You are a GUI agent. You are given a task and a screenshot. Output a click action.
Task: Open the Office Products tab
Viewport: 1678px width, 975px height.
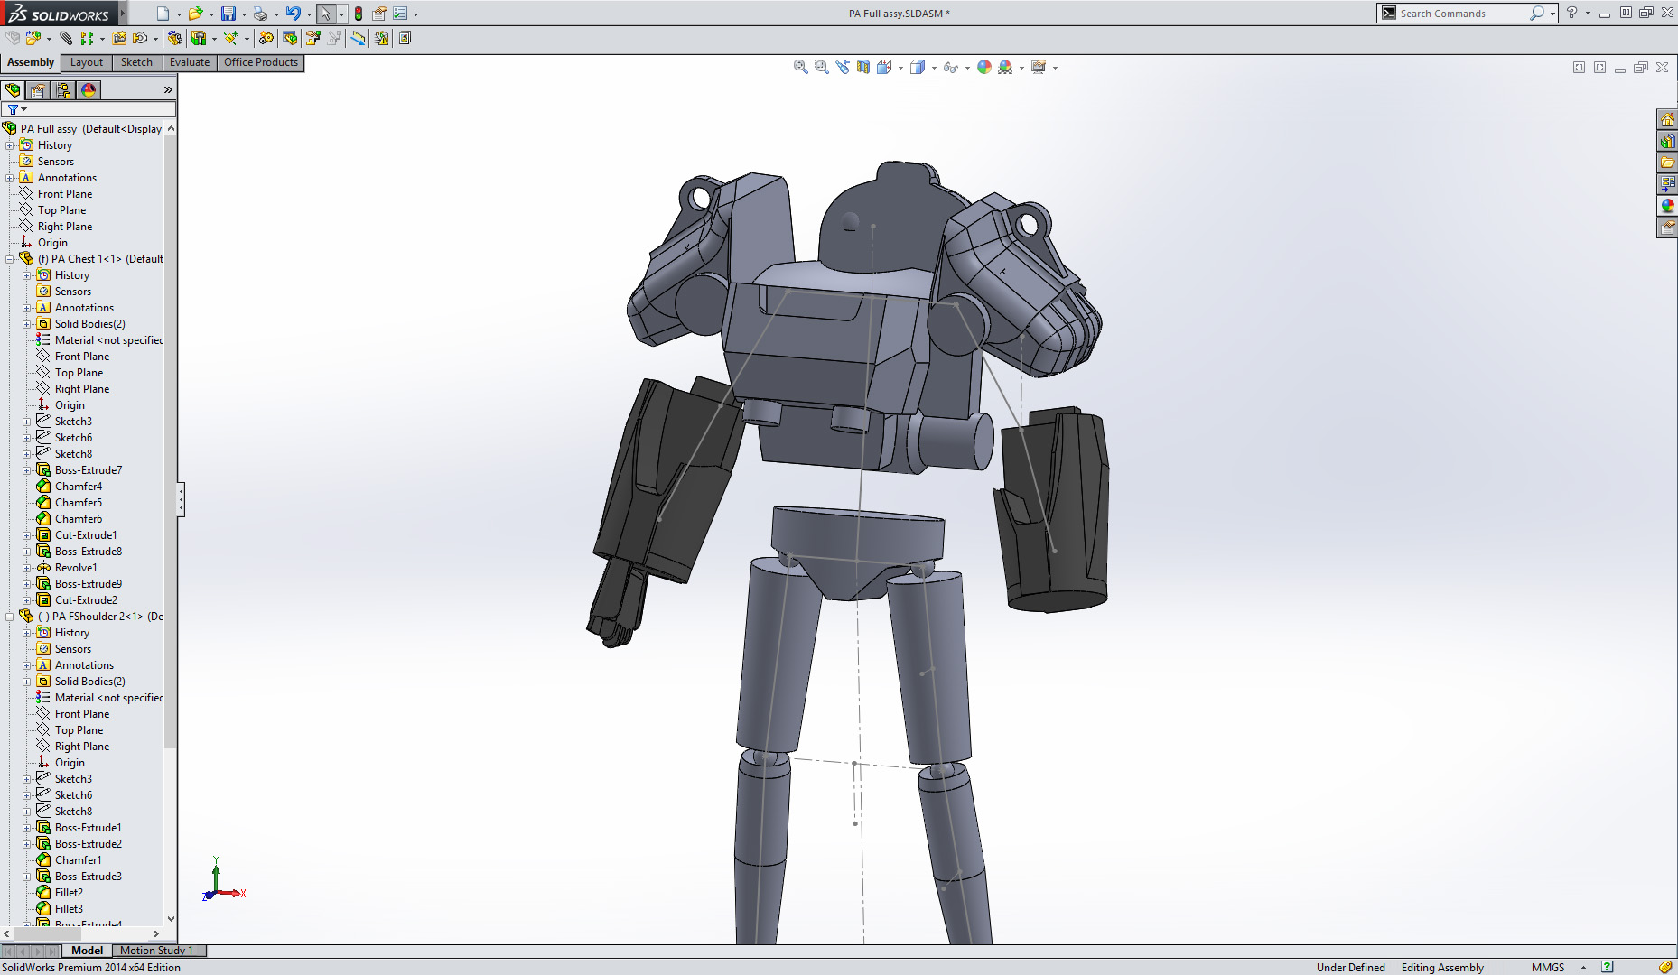coord(261,62)
